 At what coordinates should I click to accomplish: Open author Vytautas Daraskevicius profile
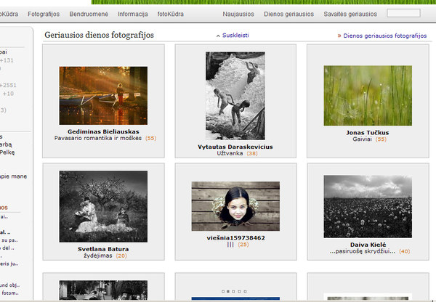pyautogui.click(x=235, y=147)
